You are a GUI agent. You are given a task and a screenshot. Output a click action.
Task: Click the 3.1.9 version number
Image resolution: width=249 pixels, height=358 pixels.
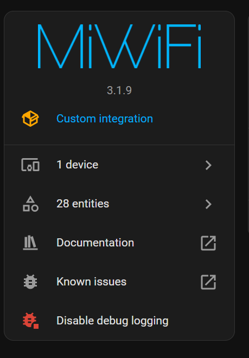[x=119, y=90]
